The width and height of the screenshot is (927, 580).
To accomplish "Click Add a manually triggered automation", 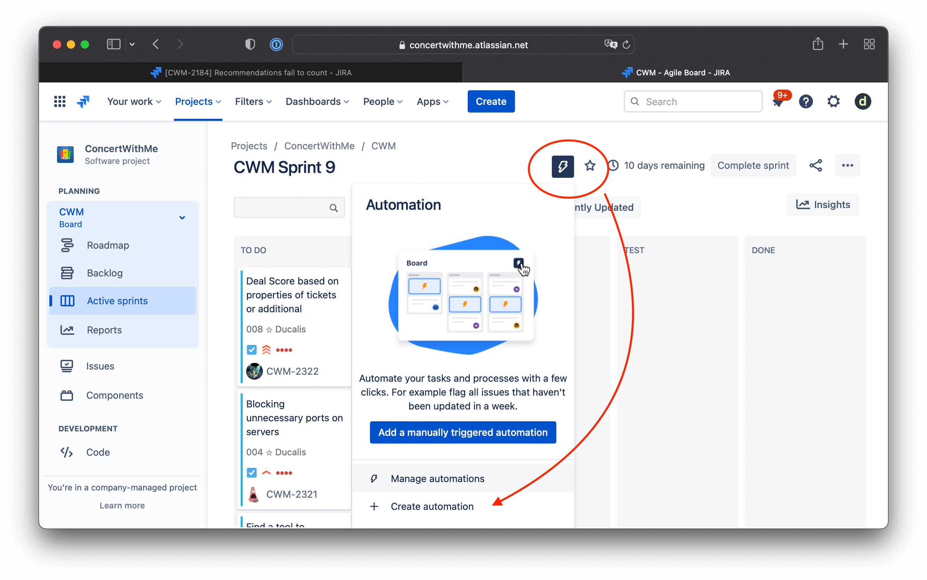I will tap(462, 432).
